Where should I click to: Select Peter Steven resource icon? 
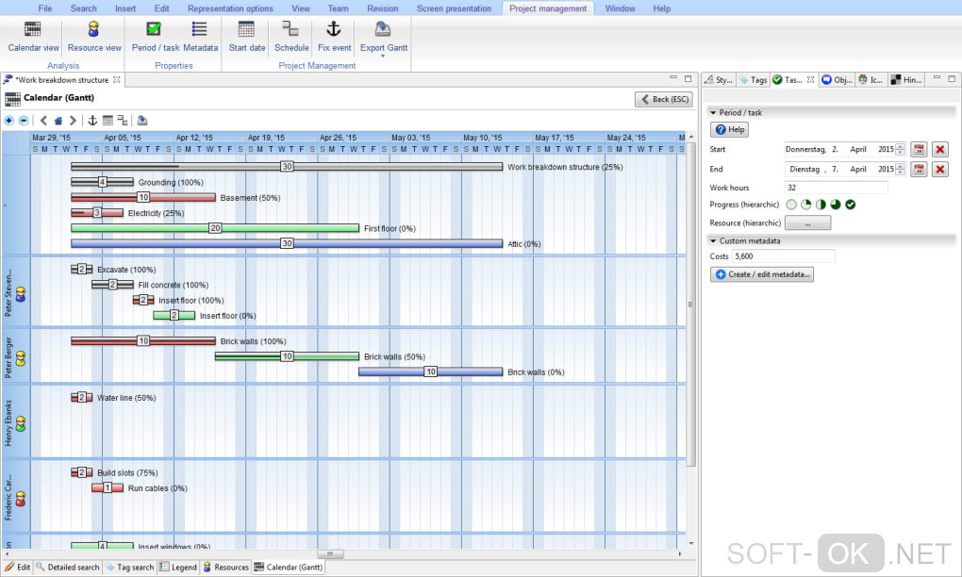click(x=21, y=294)
